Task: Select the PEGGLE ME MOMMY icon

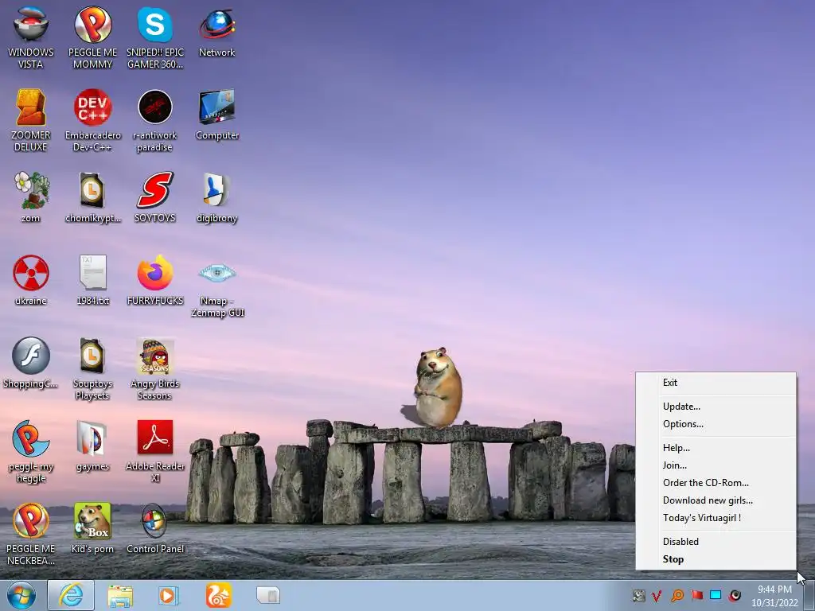Action: point(92,38)
